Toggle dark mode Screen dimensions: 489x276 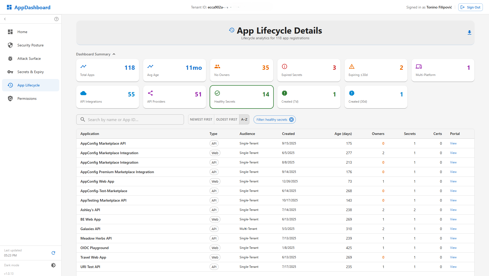click(53, 265)
